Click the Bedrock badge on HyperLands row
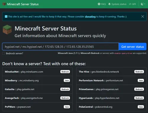The image size is (148, 113). coord(139,98)
